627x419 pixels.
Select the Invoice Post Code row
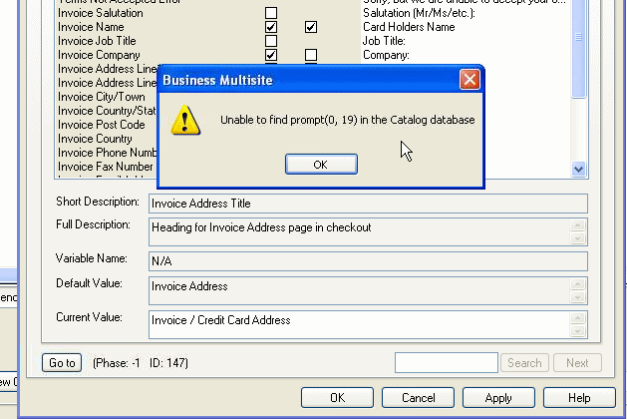(102, 125)
